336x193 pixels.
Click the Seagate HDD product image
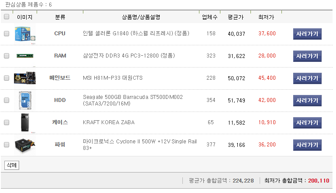point(25,100)
